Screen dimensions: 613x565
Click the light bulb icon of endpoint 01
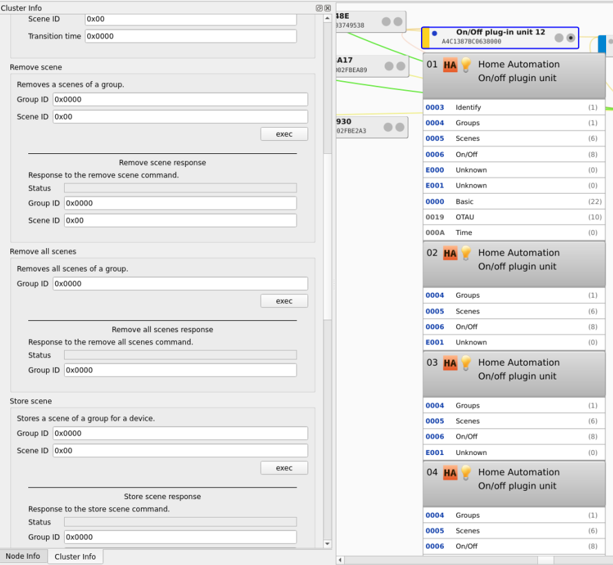466,65
